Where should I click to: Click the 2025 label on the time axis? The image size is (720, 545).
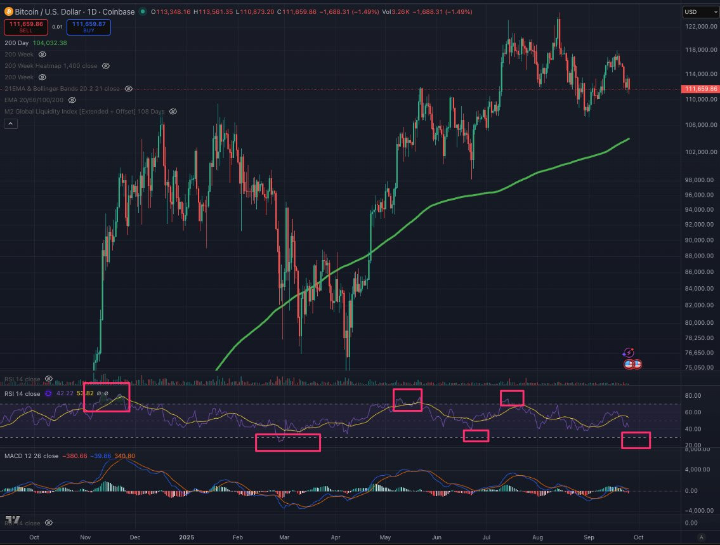coord(187,537)
